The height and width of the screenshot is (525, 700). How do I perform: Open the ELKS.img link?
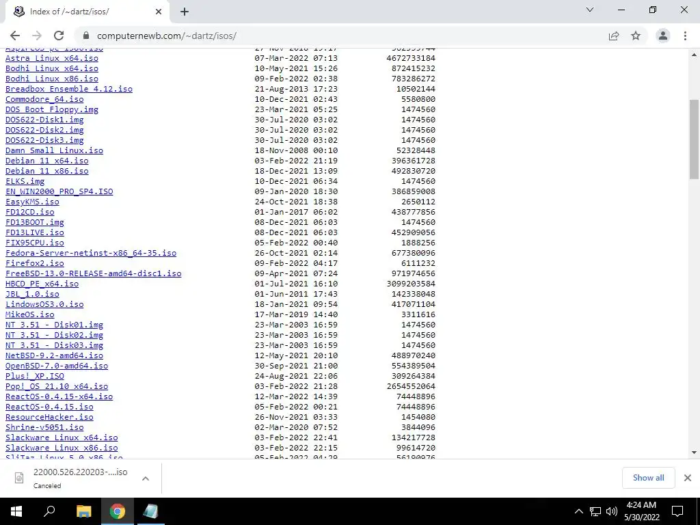(25, 181)
